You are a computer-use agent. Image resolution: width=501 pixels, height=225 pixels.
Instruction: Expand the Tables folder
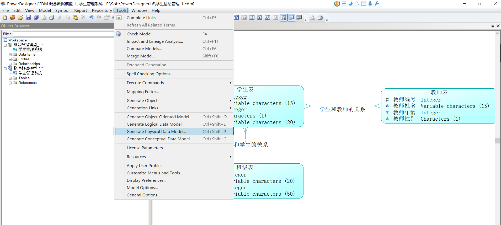(x=10, y=78)
